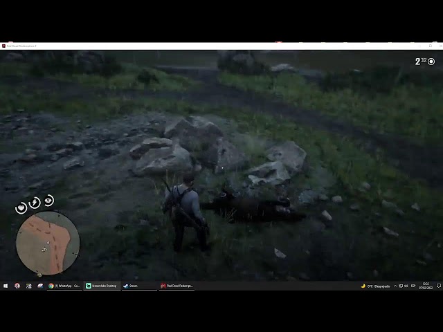
Task: Open network settings tray icon
Action: click(401, 286)
